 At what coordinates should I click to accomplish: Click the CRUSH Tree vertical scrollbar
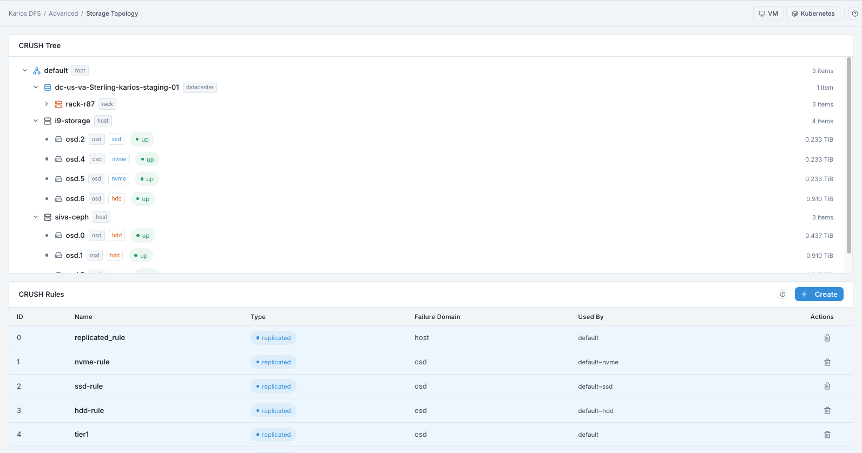849,156
